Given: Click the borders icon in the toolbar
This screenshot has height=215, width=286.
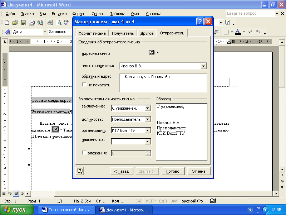Looking at the screenshot, I should click(x=226, y=32).
